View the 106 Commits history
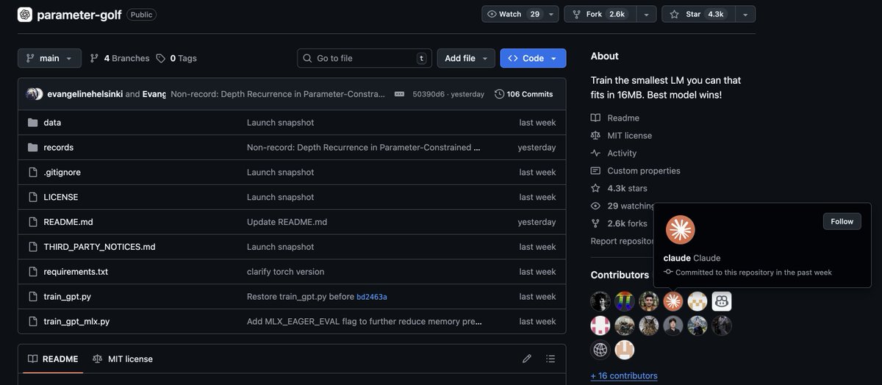 523,94
